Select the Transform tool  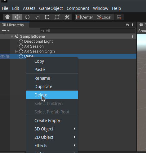coord(57,17)
